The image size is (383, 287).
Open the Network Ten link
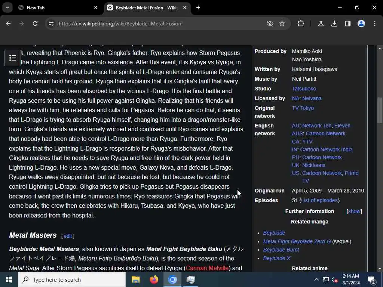click(x=317, y=126)
